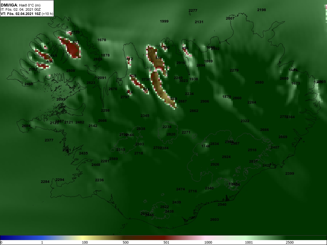Click the label 2540
The height and width of the screenshot is (245, 327).
coord(222,204)
